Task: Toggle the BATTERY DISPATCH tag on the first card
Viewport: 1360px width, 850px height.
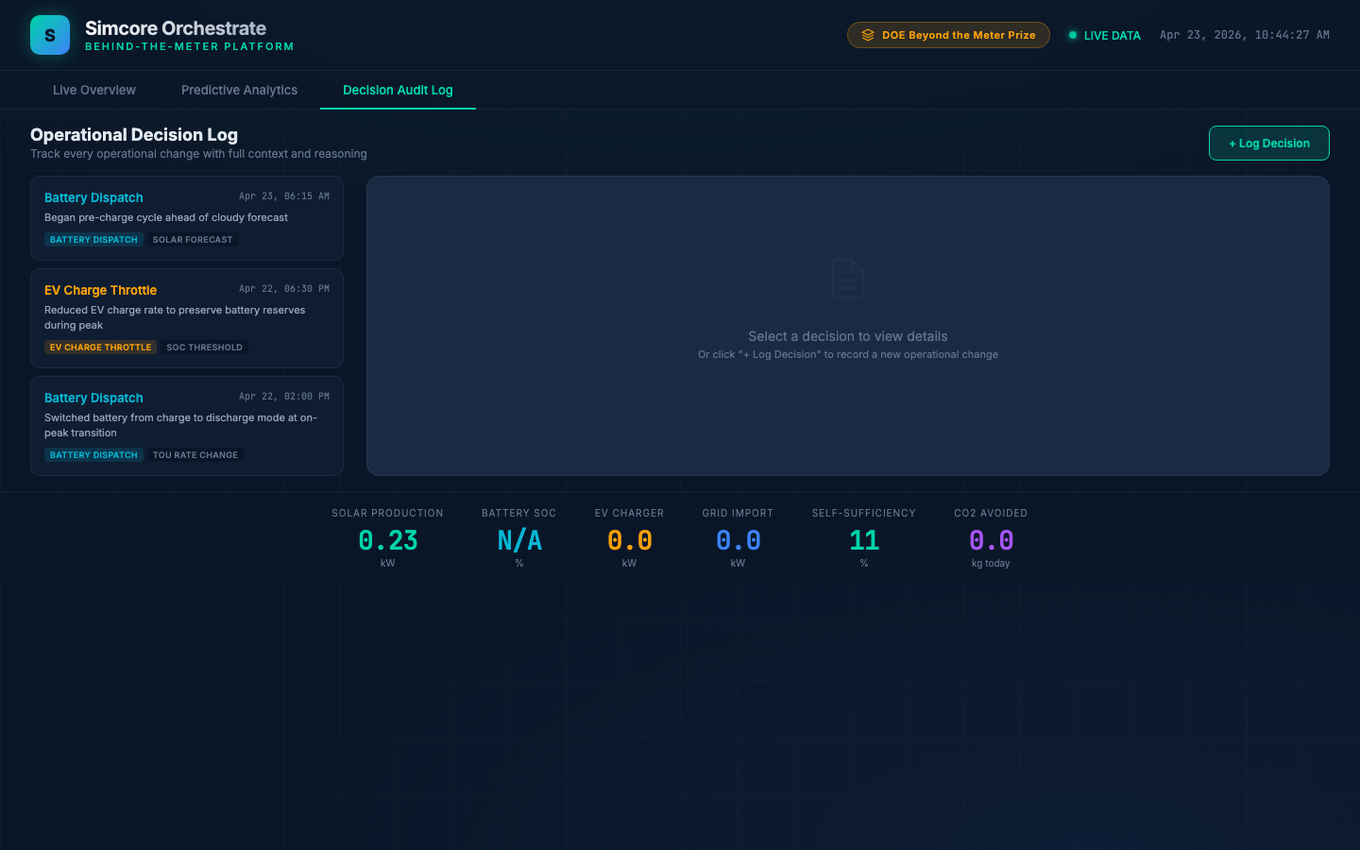Action: [93, 239]
